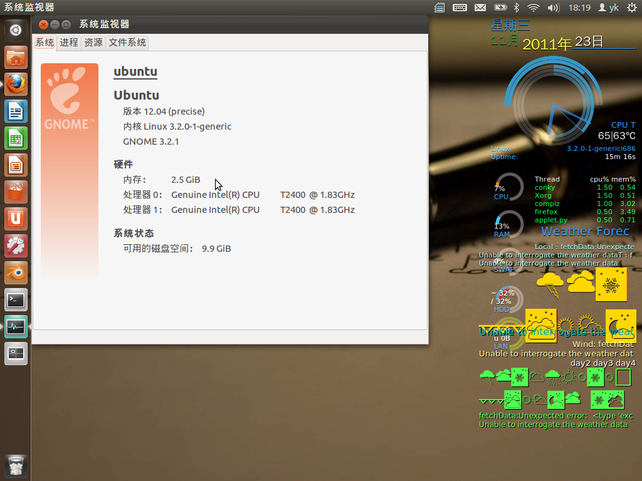Click System Monitor launcher icon
The image size is (642, 481).
16,327
